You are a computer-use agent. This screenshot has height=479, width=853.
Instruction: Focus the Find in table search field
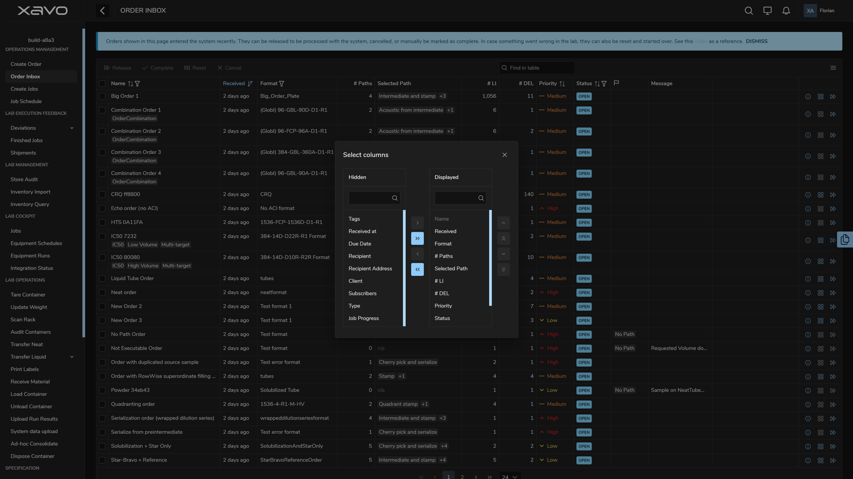click(x=537, y=68)
